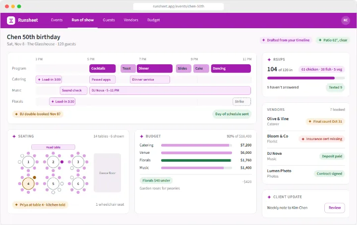The image size is (357, 225).
Task: Select the Slides block on timeline
Action: (183, 69)
